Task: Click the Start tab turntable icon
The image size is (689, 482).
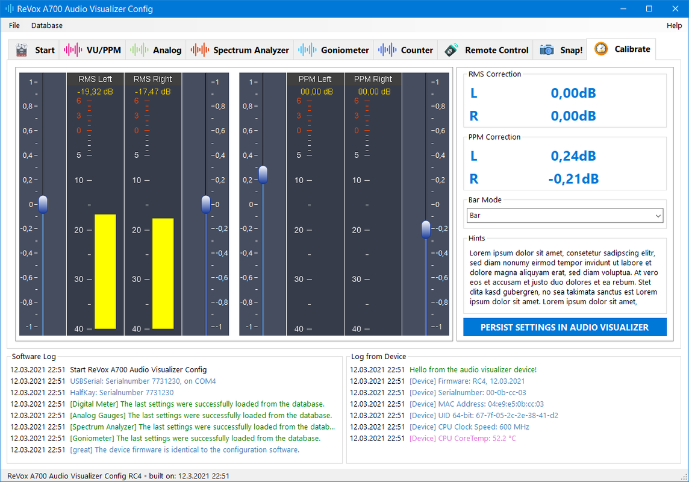Action: click(x=21, y=50)
